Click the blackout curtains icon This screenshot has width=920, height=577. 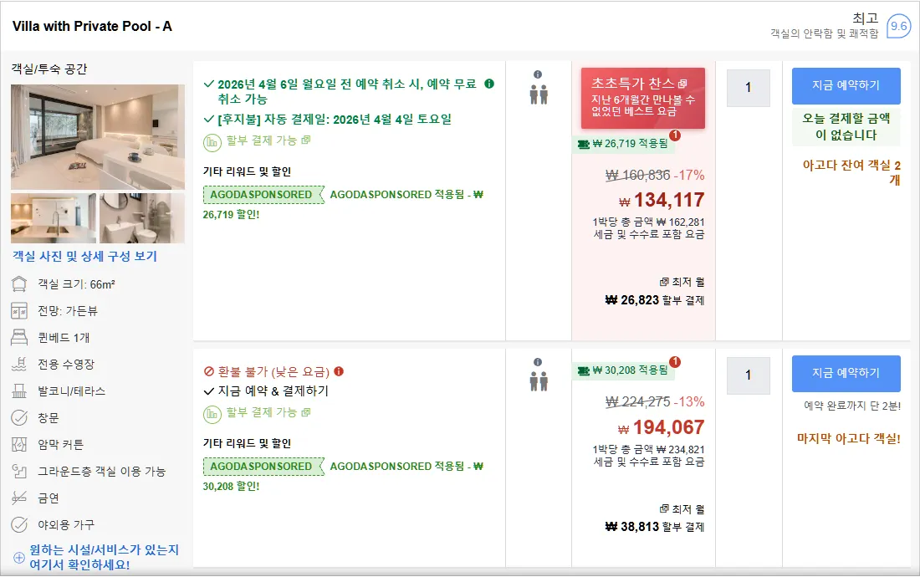click(19, 445)
